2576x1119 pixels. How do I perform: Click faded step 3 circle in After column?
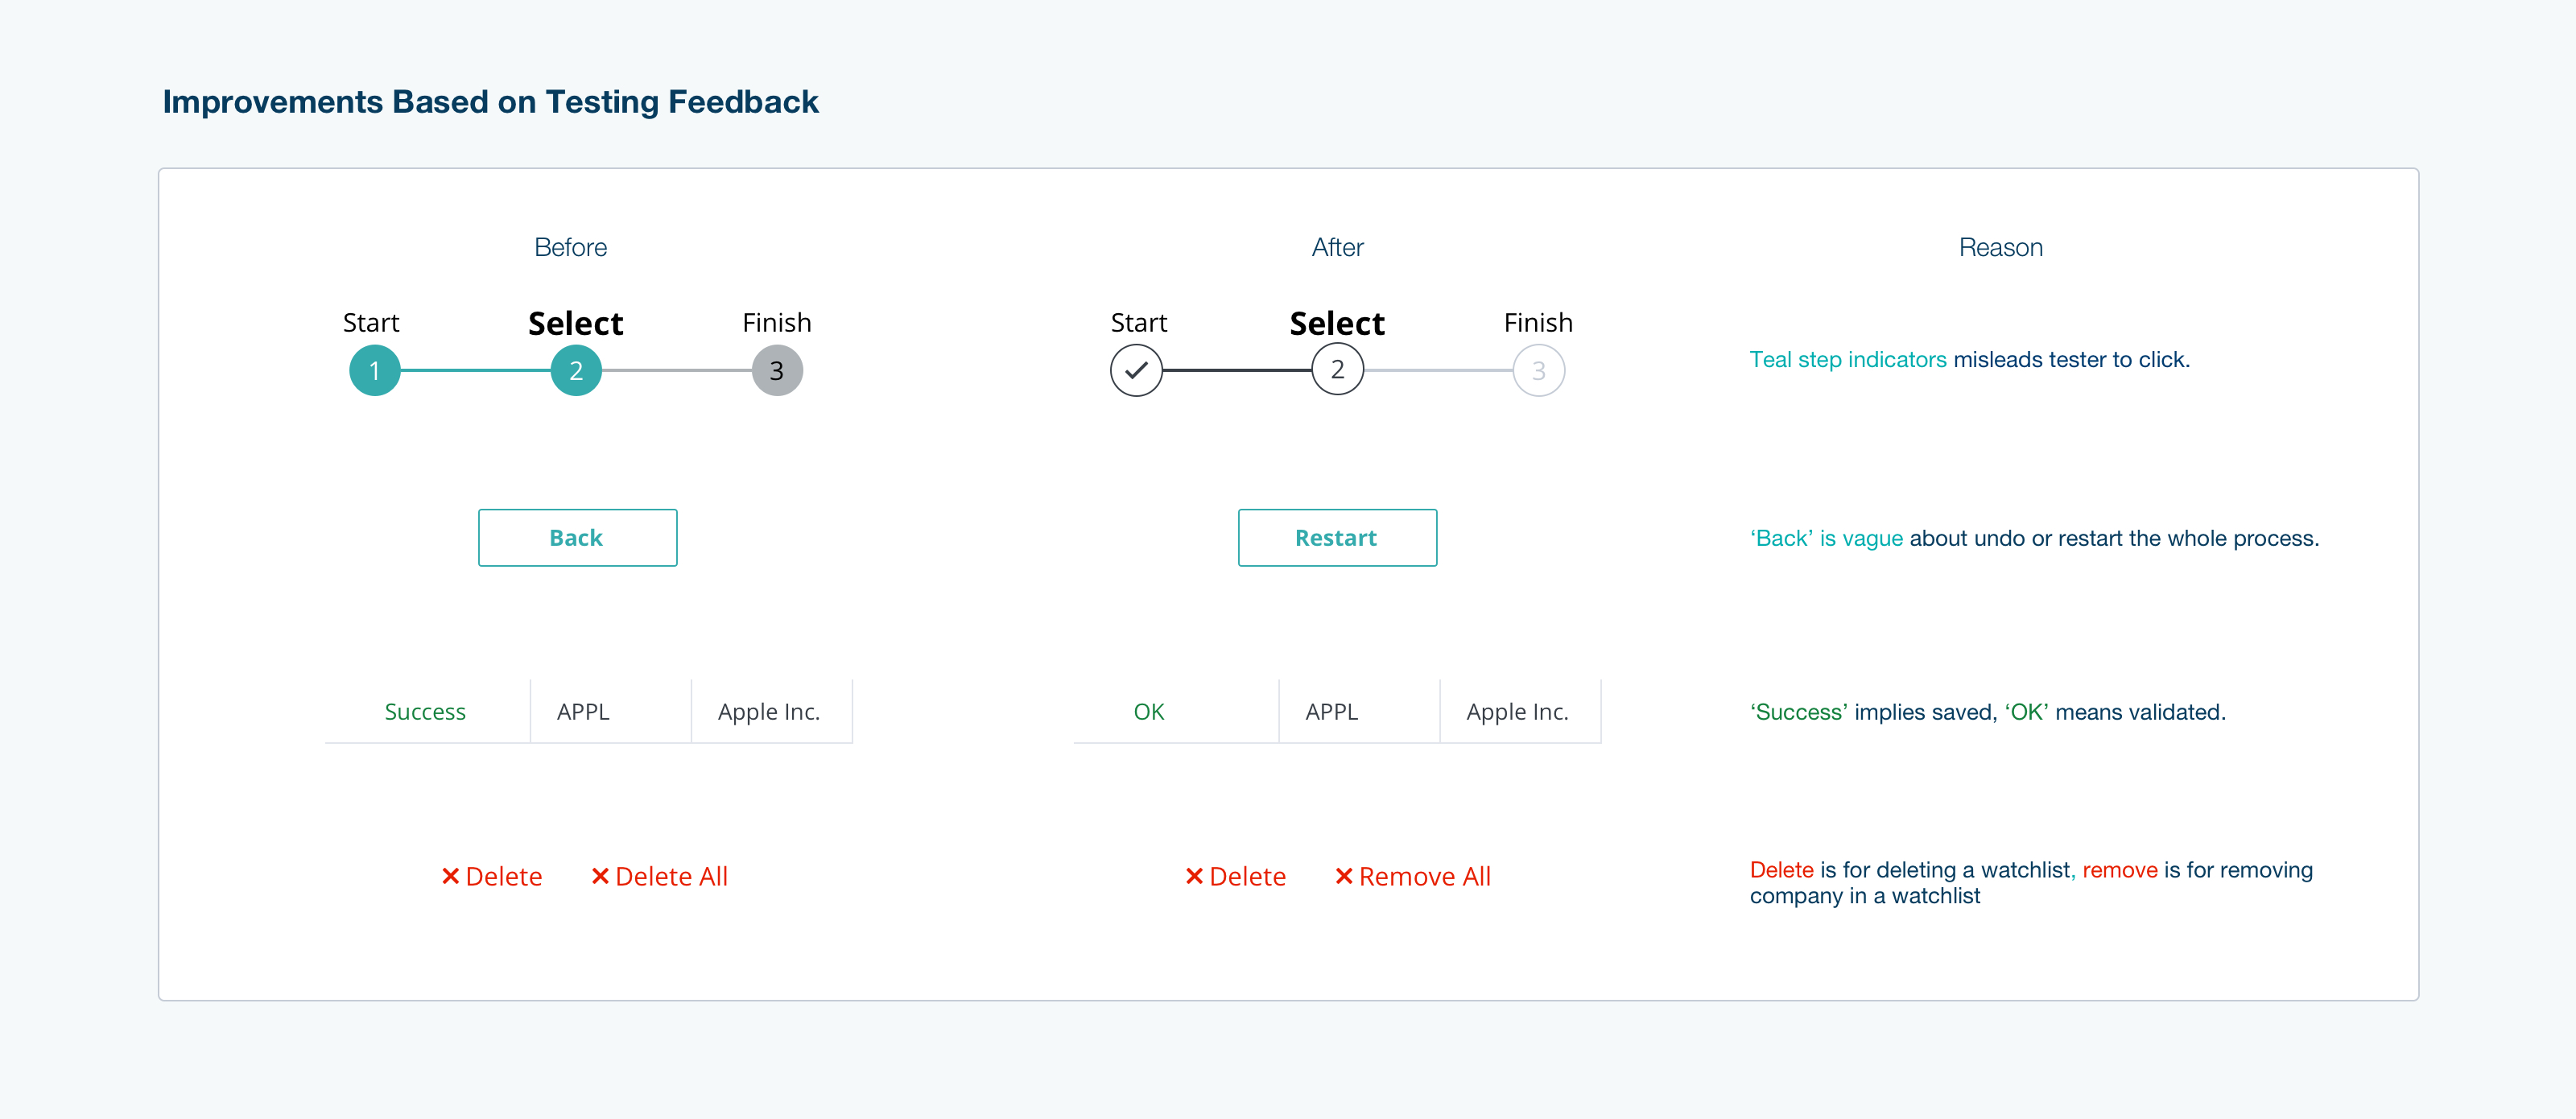[1538, 371]
